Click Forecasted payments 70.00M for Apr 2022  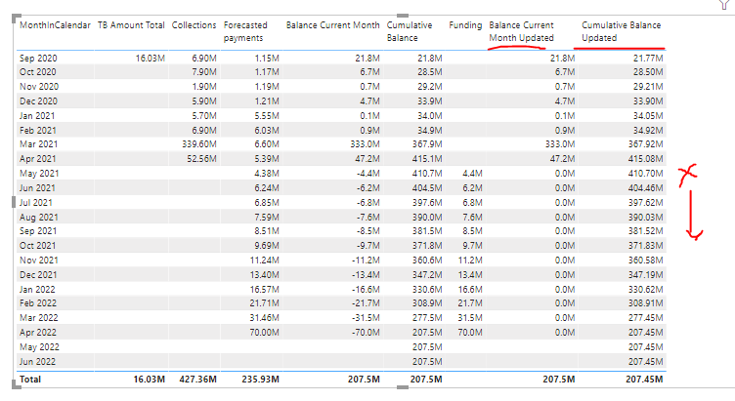pyautogui.click(x=264, y=333)
